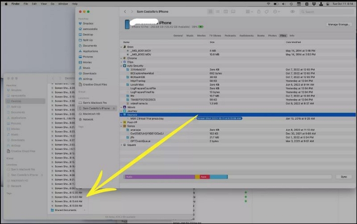This screenshot has width=357, height=224.
Task: Select Screen Shot 6.13.03 AM in back window
Action: [x=68, y=197]
